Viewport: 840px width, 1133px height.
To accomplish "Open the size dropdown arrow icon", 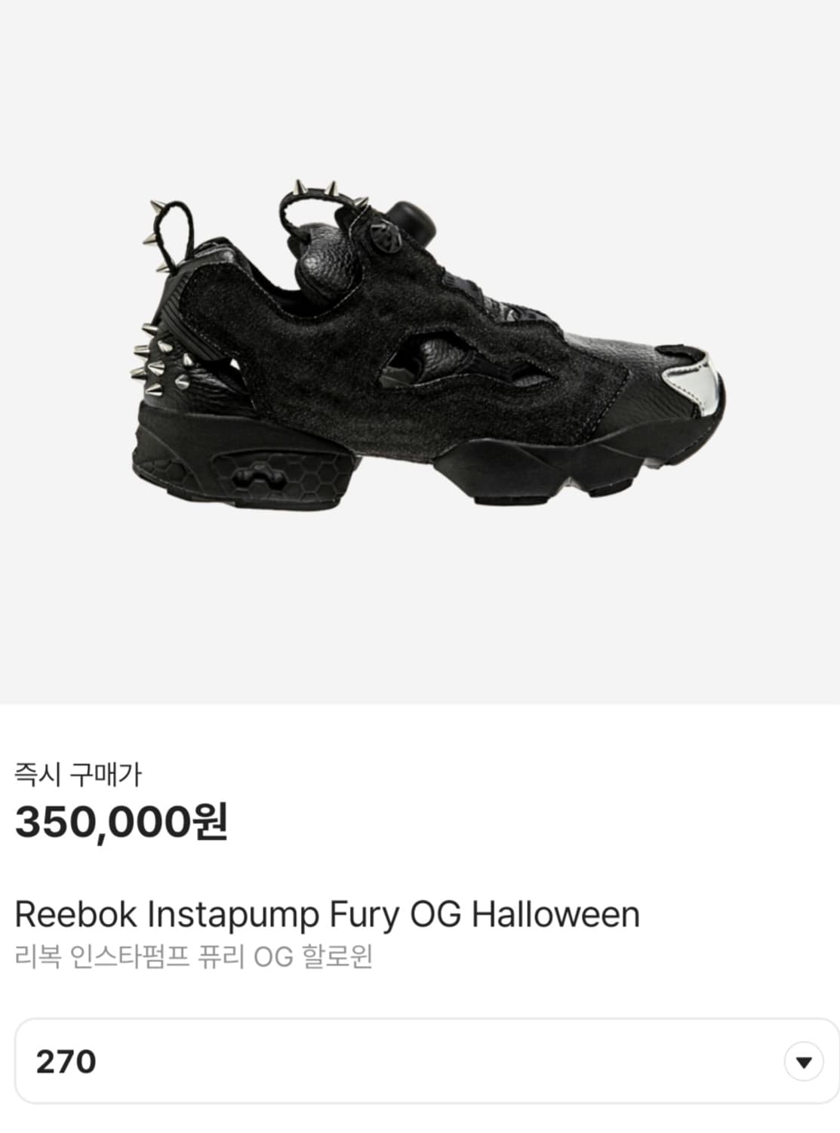I will [x=804, y=1062].
